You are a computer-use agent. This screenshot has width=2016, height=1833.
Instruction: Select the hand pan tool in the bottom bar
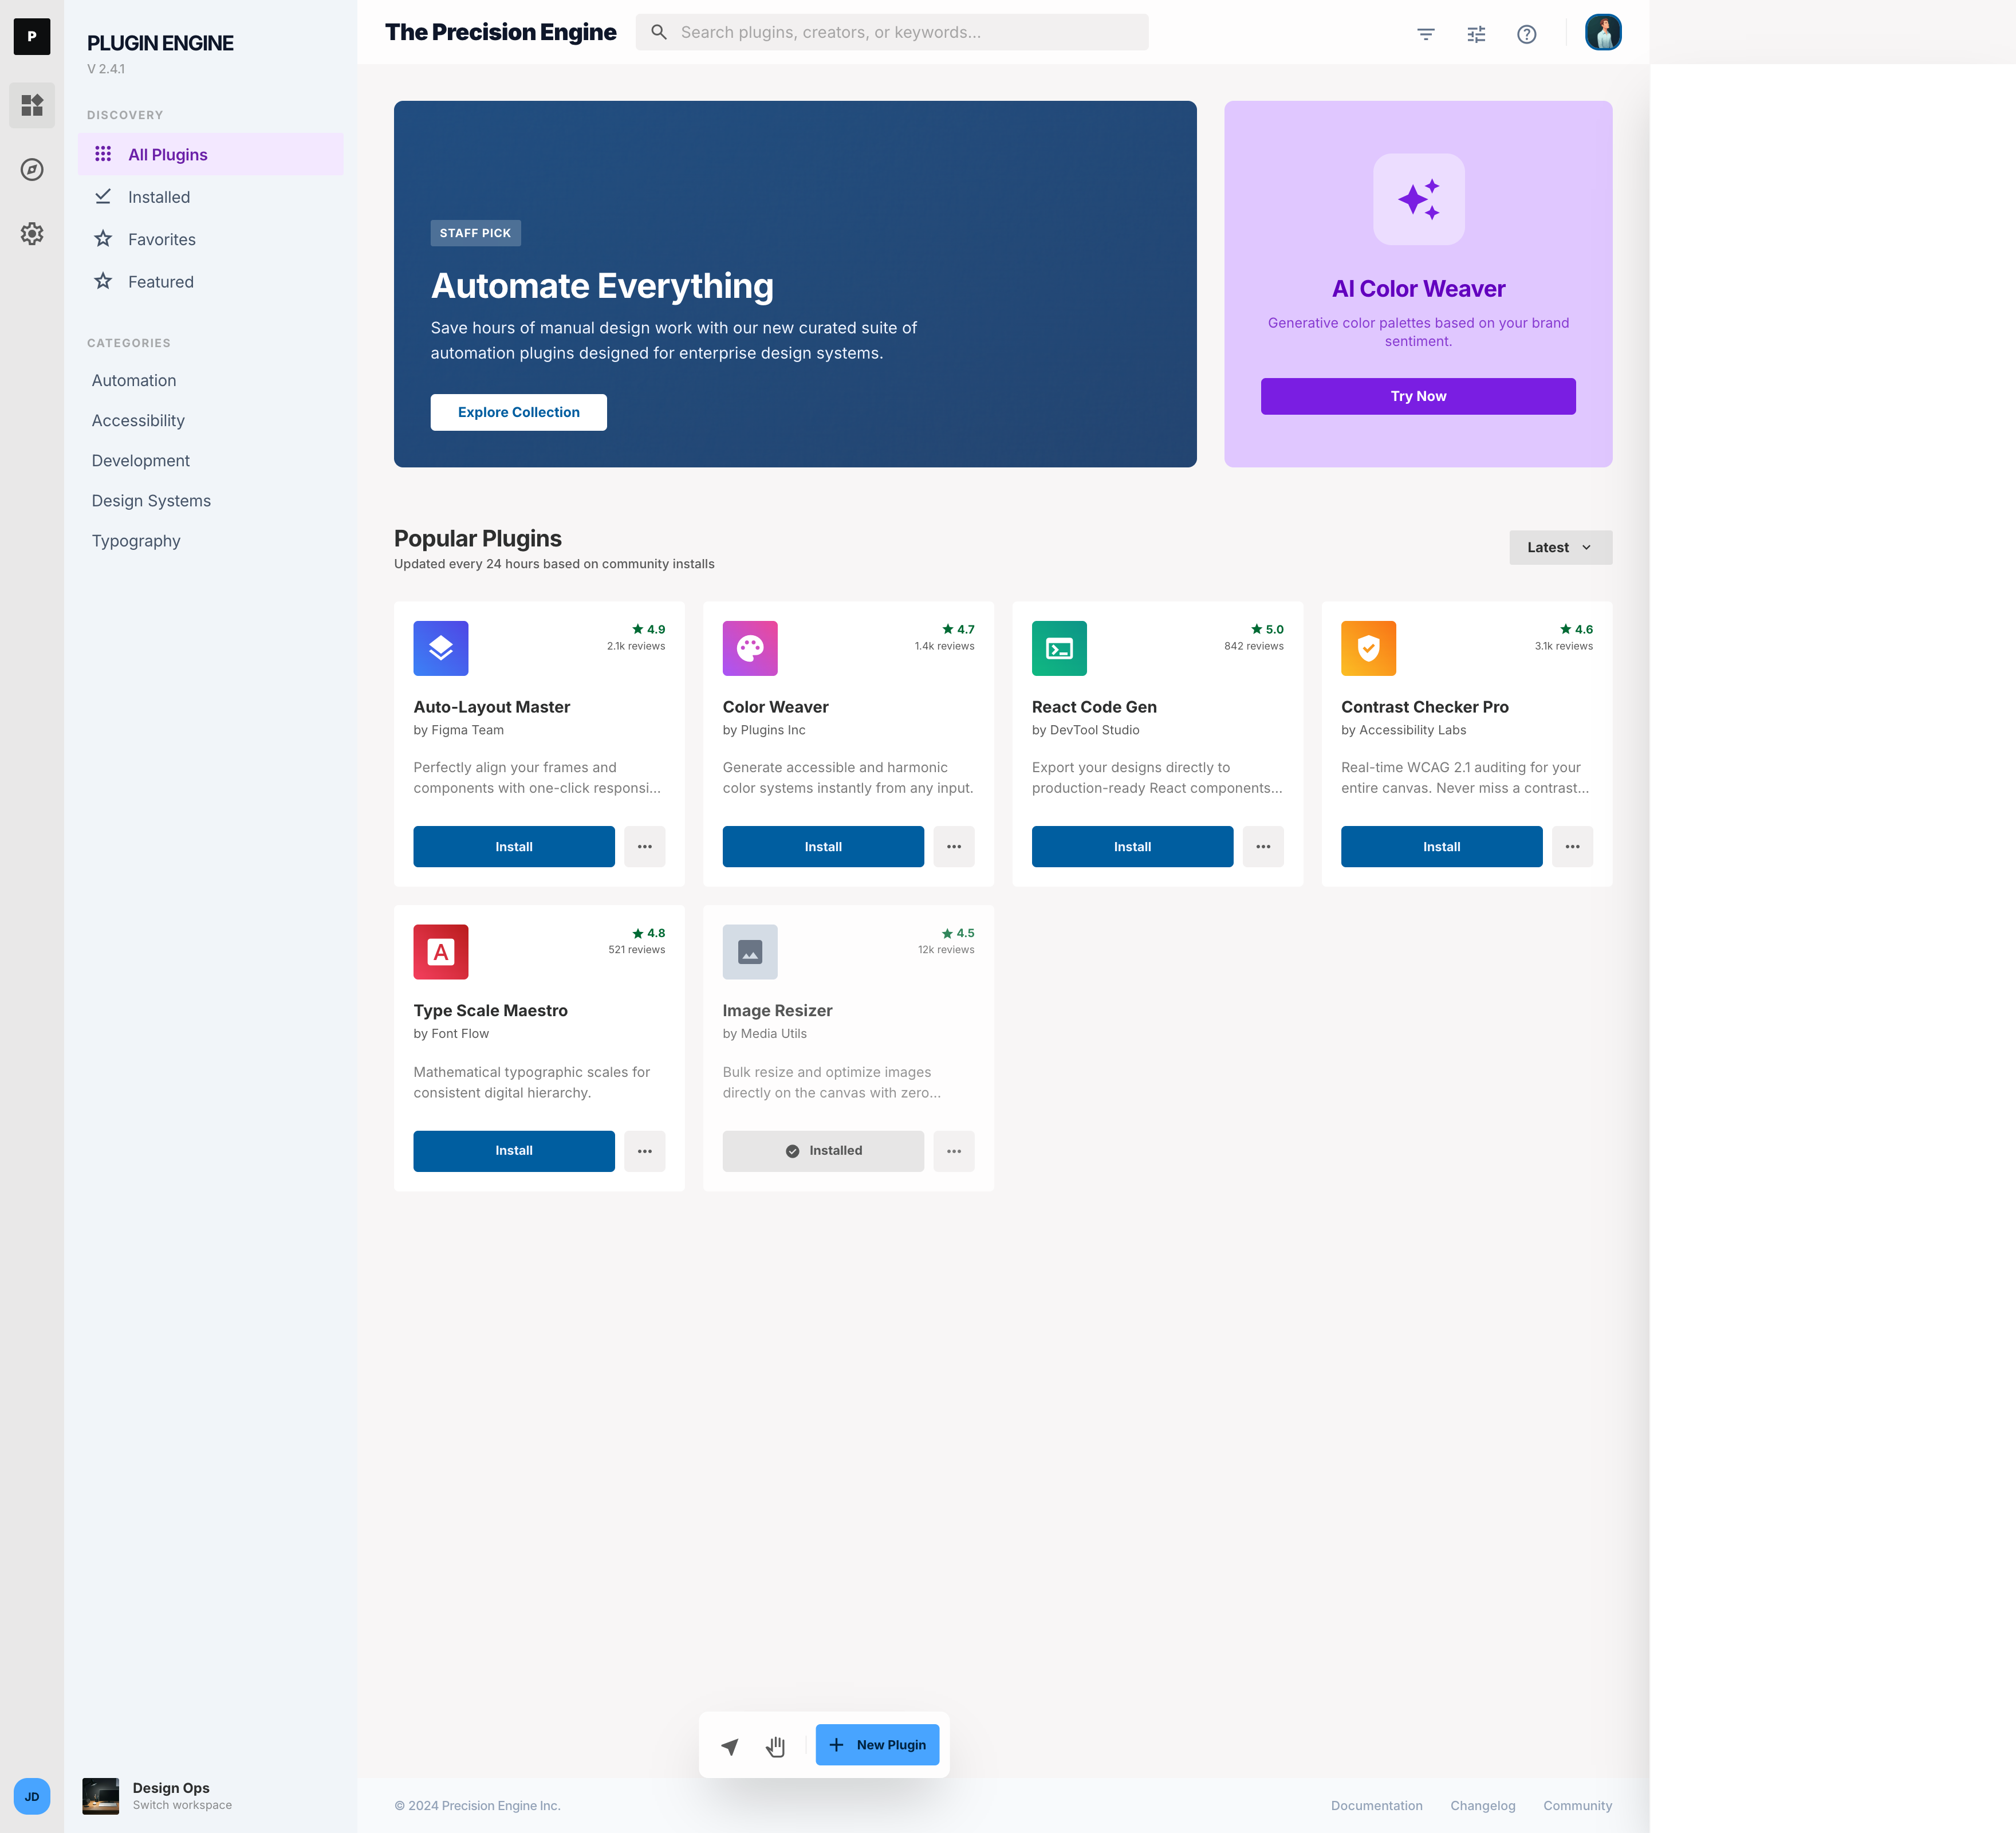tap(775, 1745)
